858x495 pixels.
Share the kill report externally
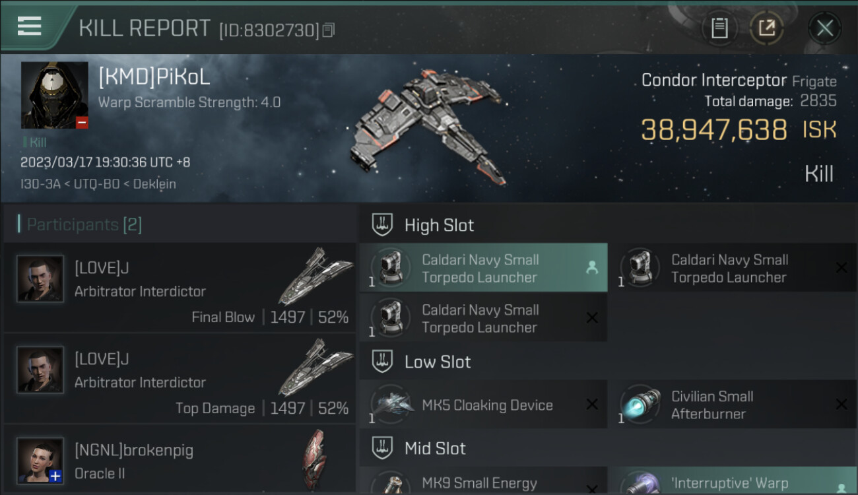766,28
